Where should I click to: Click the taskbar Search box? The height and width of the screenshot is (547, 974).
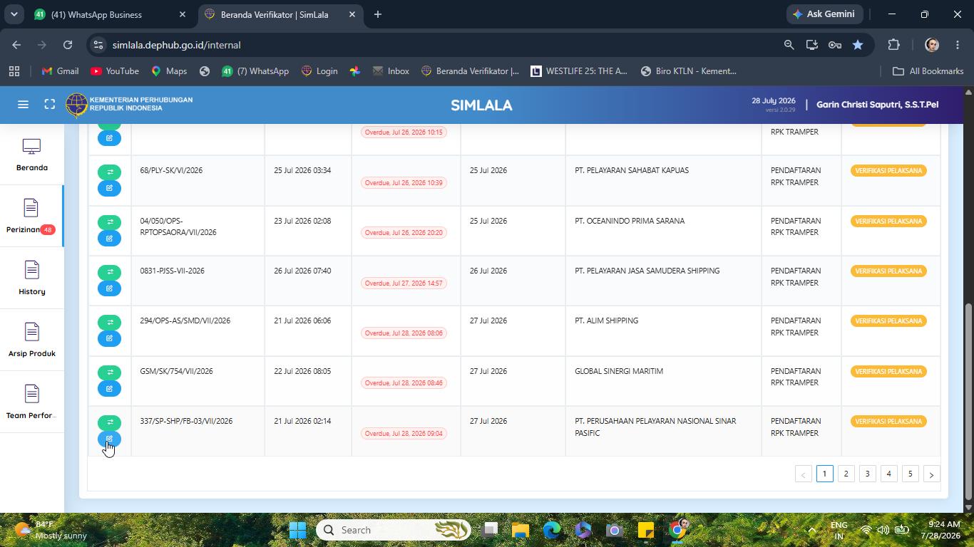394,530
